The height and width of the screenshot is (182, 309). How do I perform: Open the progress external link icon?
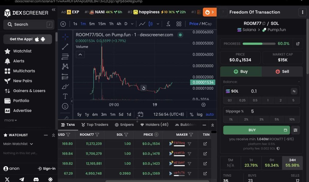click(298, 44)
